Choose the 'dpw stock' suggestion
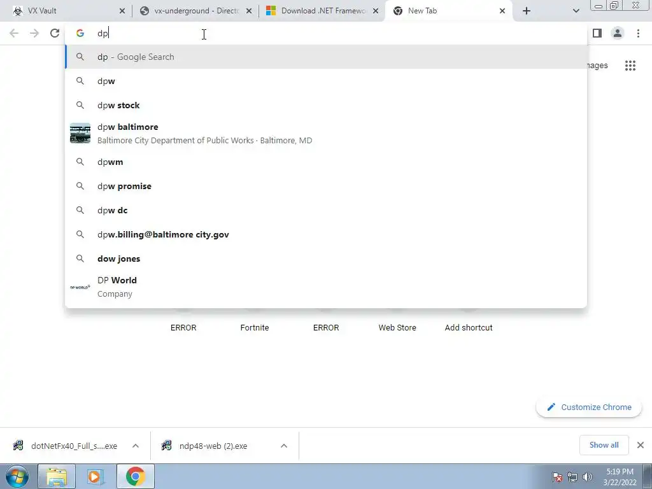This screenshot has width=652, height=489. (326, 105)
